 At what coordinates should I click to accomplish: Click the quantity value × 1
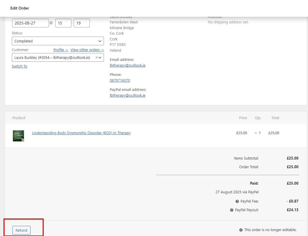[x=258, y=133]
